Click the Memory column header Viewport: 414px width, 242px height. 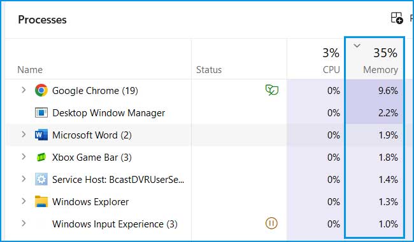point(375,59)
